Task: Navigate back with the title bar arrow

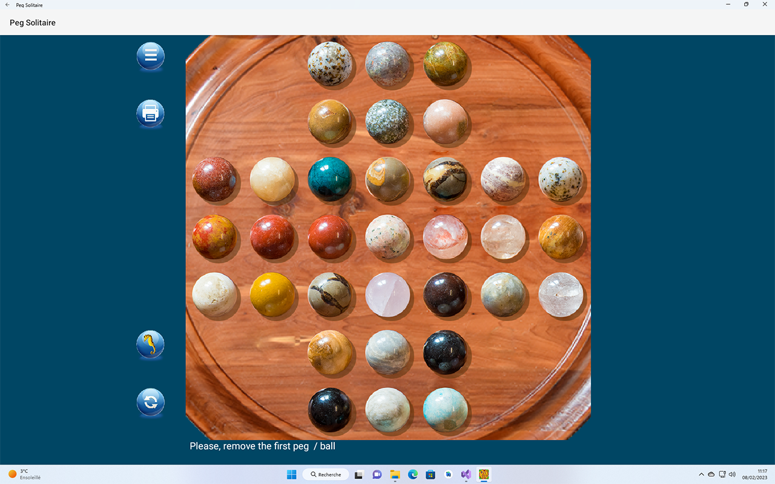Action: (6, 5)
